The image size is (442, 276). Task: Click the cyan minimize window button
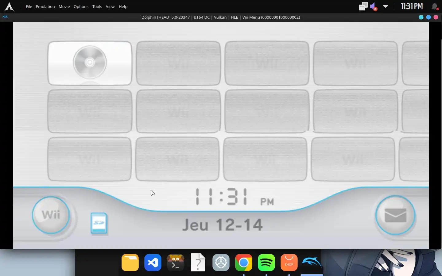coord(421,17)
